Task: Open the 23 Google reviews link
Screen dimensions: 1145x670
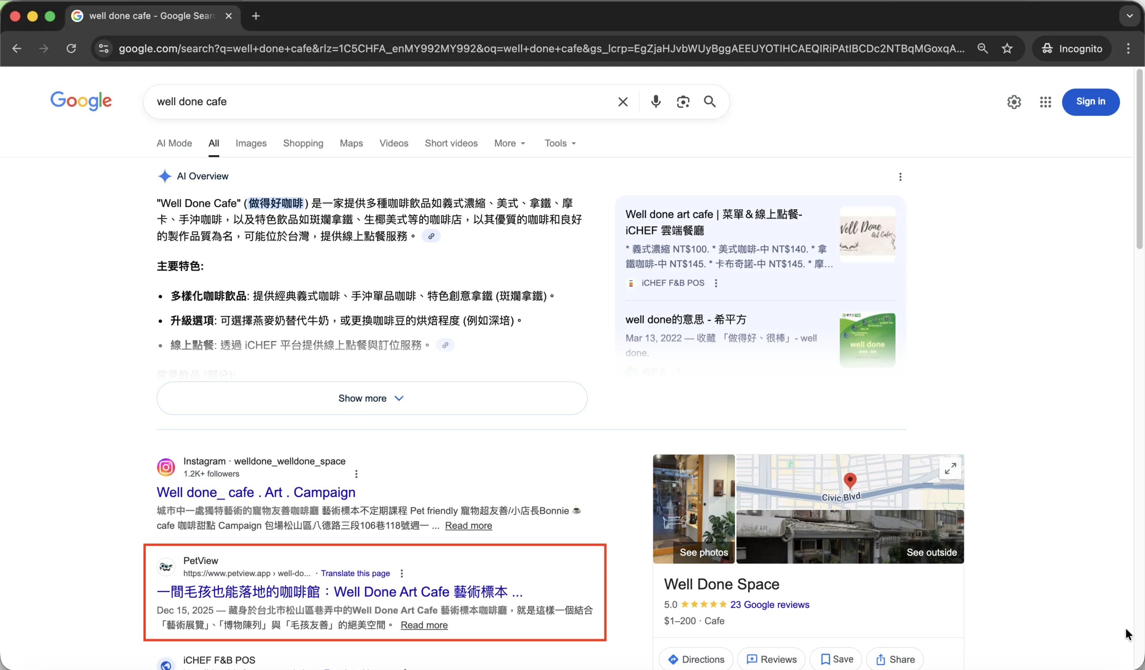Action: (x=770, y=605)
